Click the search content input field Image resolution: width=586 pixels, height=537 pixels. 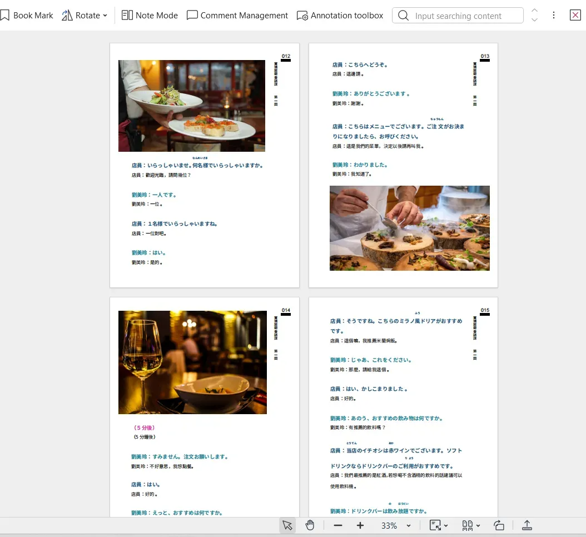pos(464,16)
